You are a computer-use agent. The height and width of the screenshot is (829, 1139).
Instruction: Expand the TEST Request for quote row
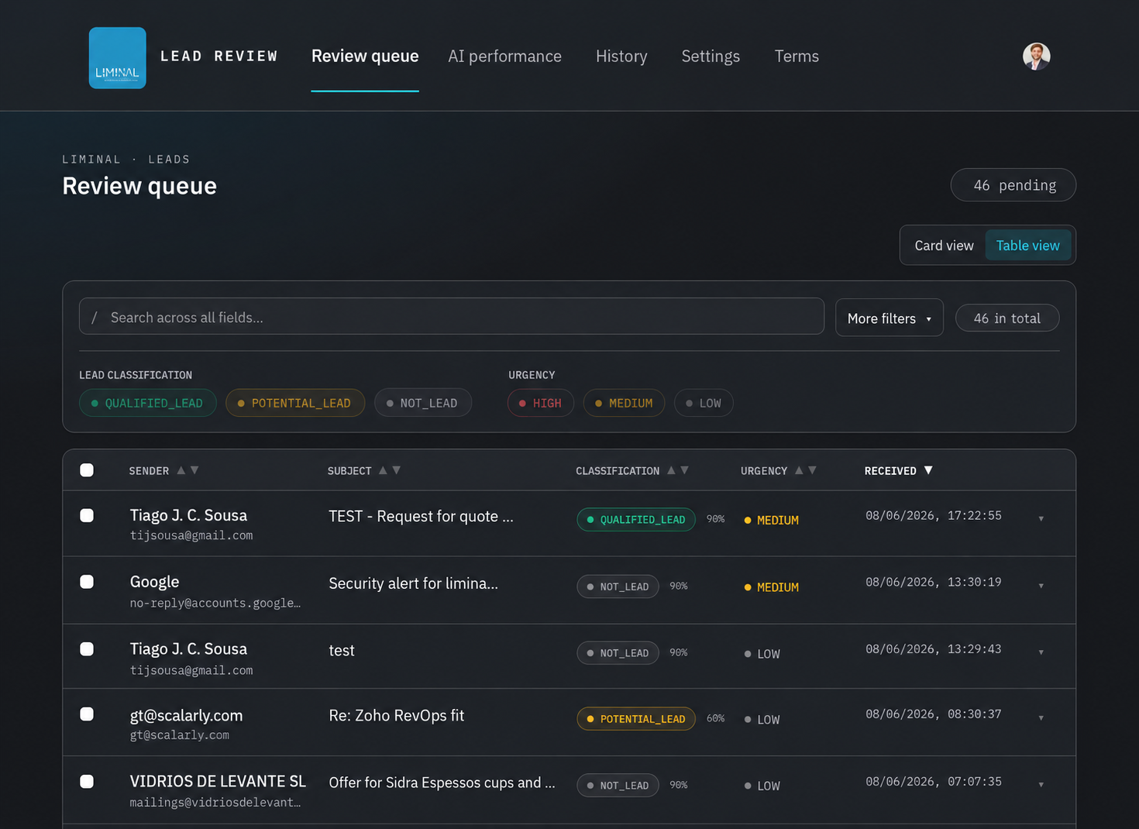click(1041, 518)
